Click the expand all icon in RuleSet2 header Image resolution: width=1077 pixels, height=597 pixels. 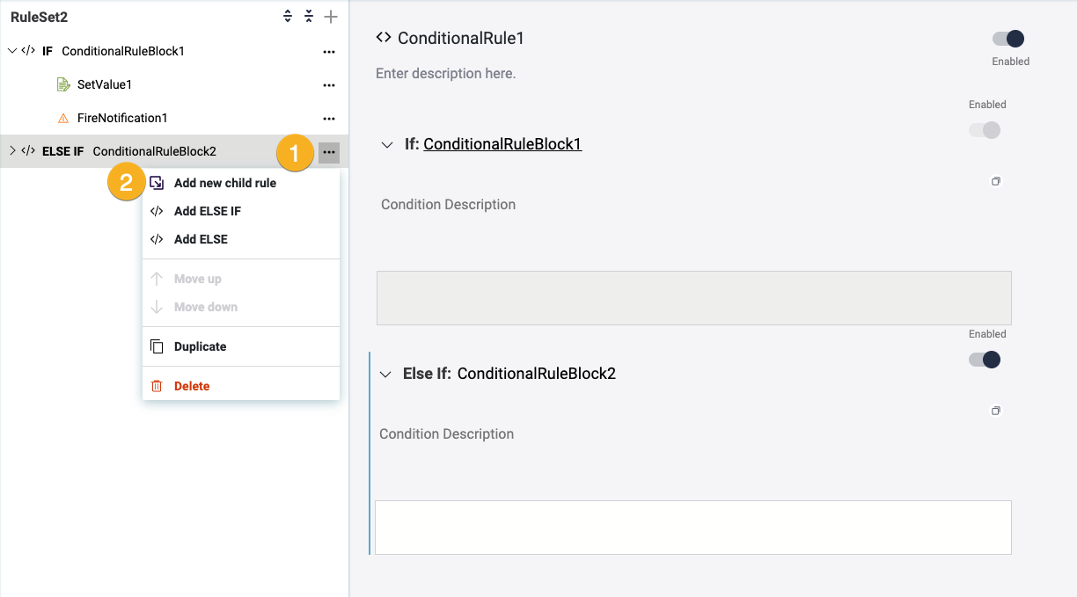tap(288, 17)
